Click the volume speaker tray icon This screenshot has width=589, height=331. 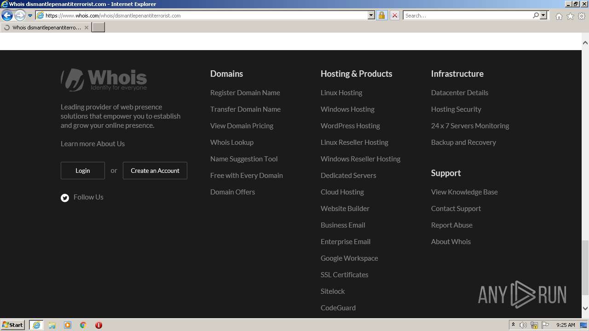[x=523, y=325]
